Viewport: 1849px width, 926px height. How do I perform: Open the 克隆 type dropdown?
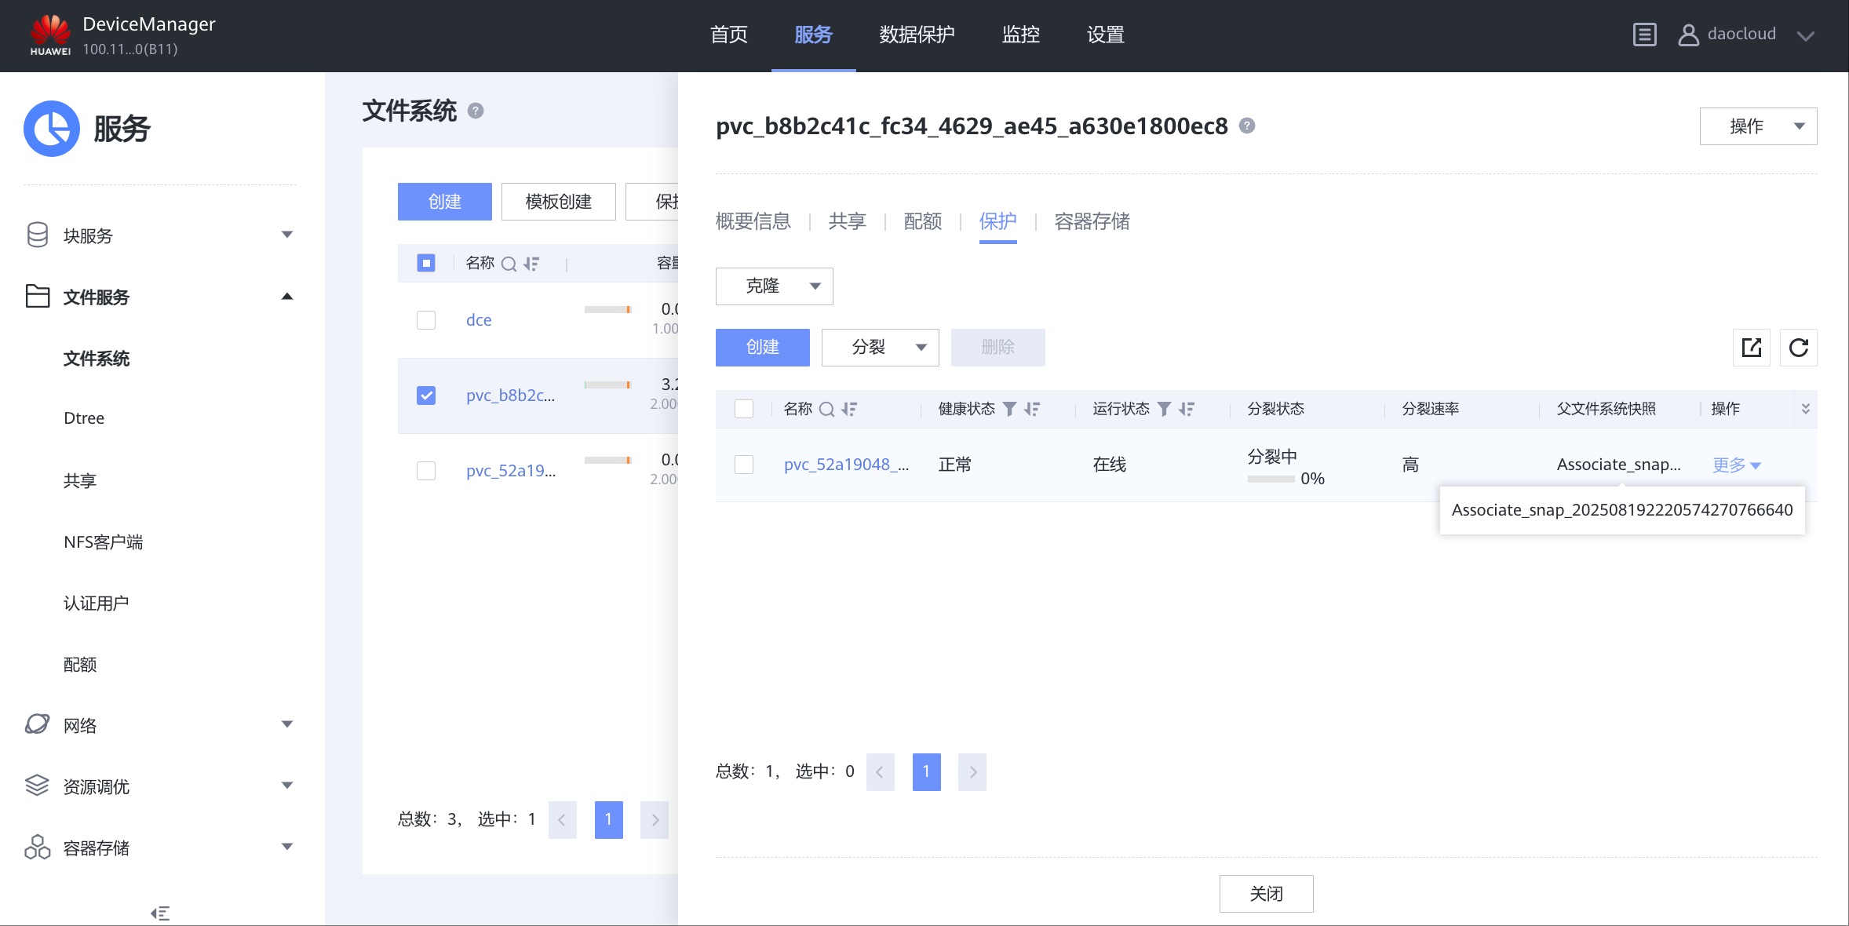point(774,286)
